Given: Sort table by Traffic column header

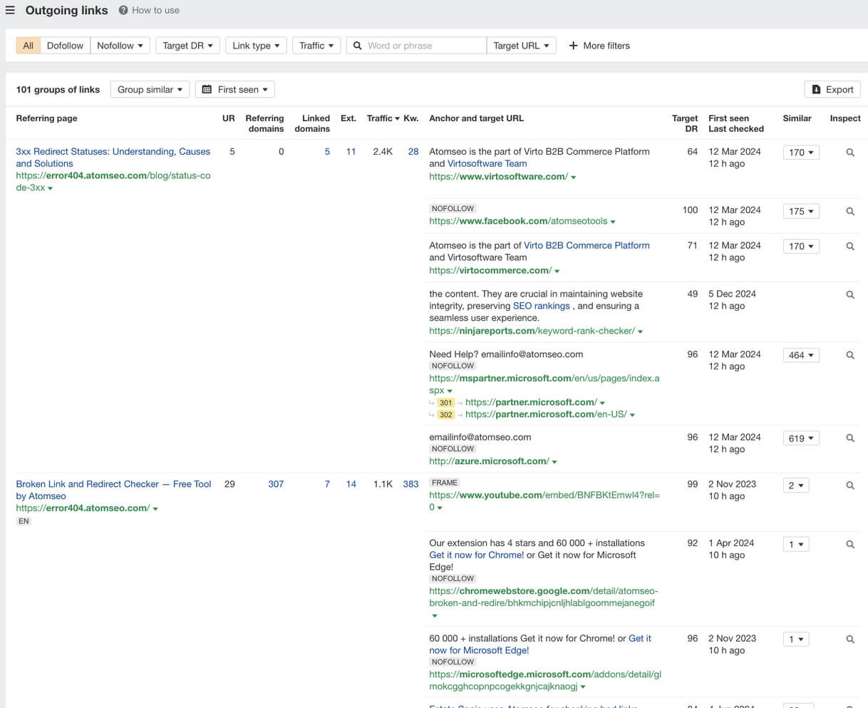Looking at the screenshot, I should (383, 118).
